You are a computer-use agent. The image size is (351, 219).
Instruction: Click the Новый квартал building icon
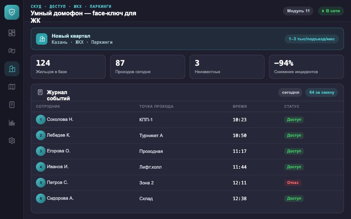tap(42, 39)
